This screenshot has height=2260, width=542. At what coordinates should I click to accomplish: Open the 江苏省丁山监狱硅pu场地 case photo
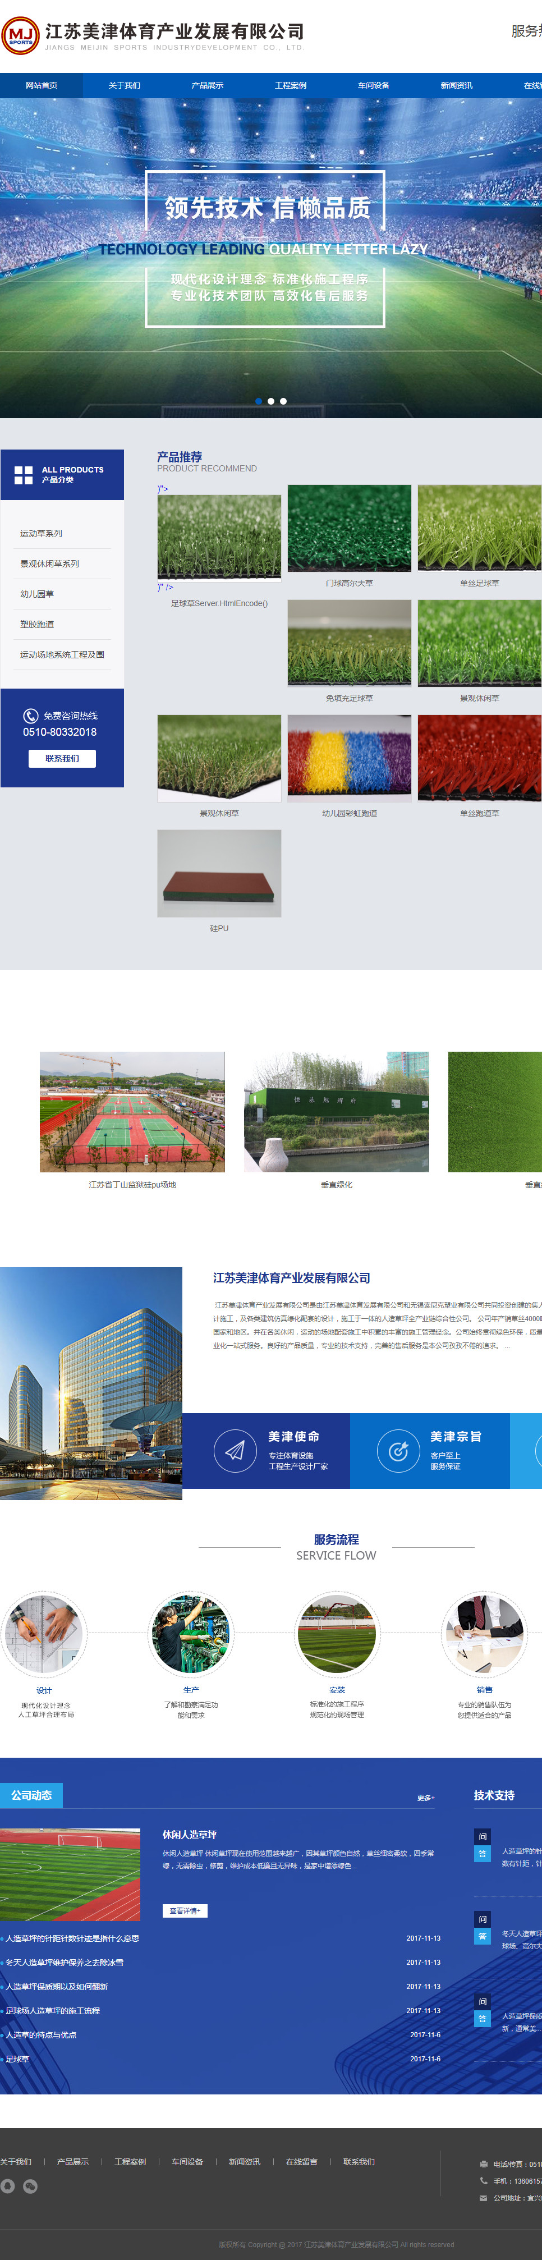tap(132, 1112)
